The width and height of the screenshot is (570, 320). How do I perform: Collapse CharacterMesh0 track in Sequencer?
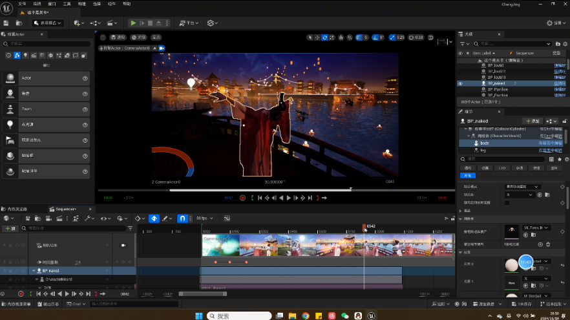tap(37, 279)
